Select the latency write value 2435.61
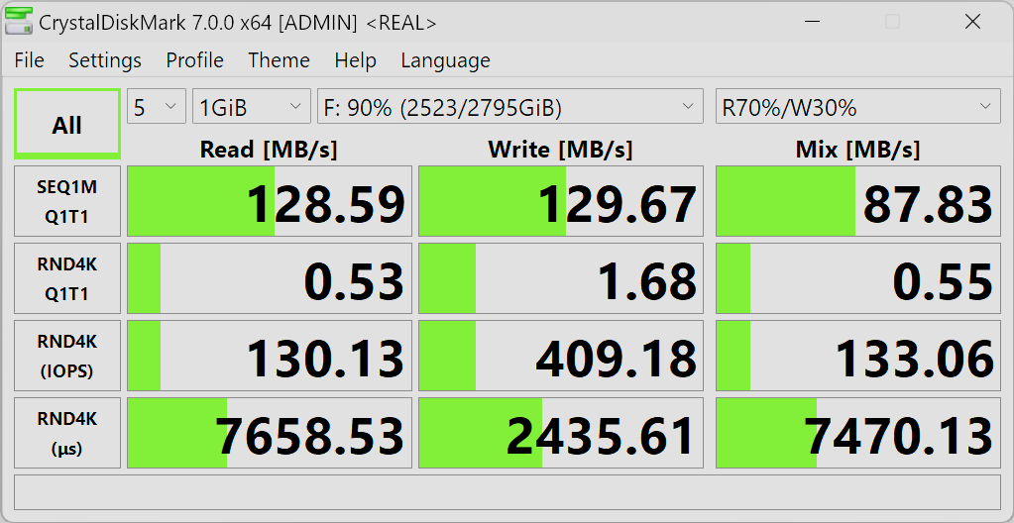Image resolution: width=1014 pixels, height=523 pixels. 561,433
